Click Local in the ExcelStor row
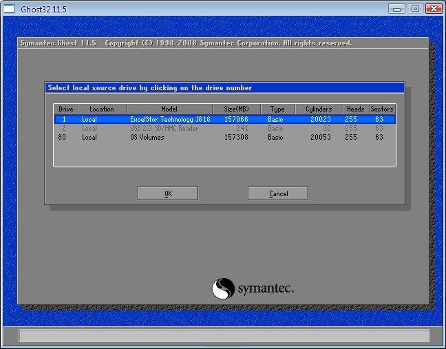 click(89, 119)
